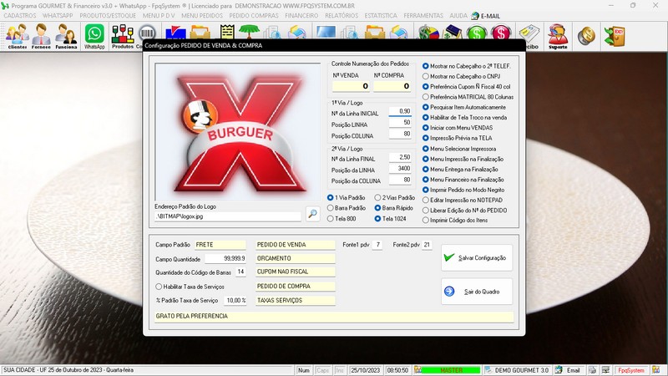Screen dimensions: 668x376
Task: Click FpqSystem in the status bar
Action: point(631,370)
